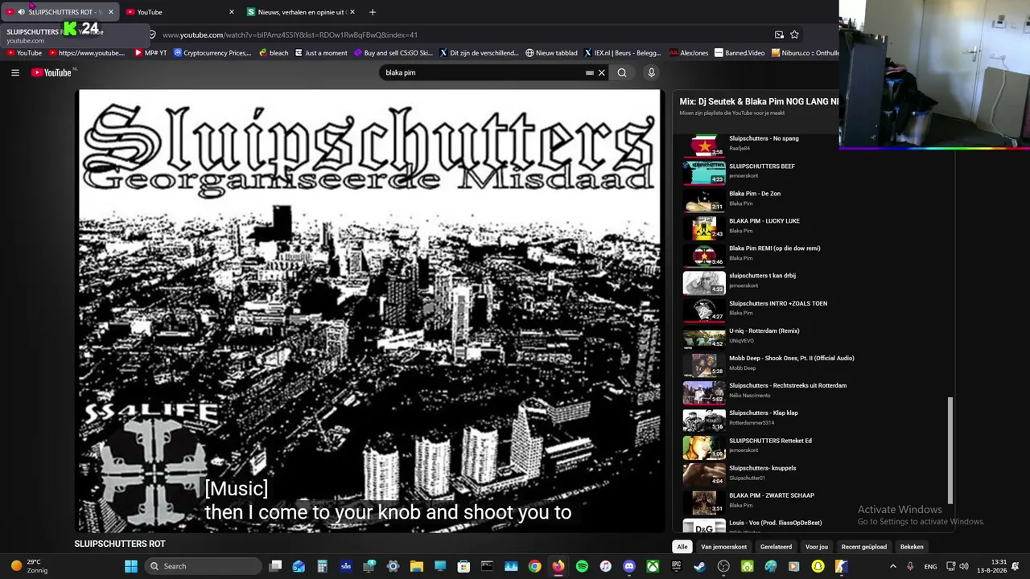Open the Cryptocurrency Prices bookmark
The image size is (1030, 579).
point(212,53)
